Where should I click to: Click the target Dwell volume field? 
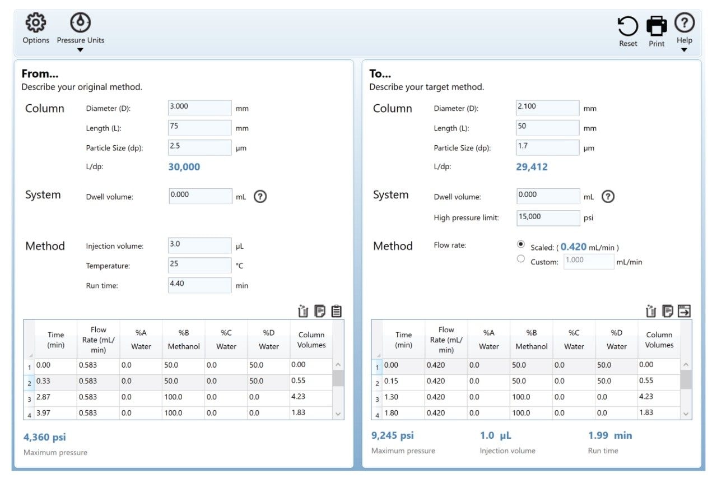point(548,196)
